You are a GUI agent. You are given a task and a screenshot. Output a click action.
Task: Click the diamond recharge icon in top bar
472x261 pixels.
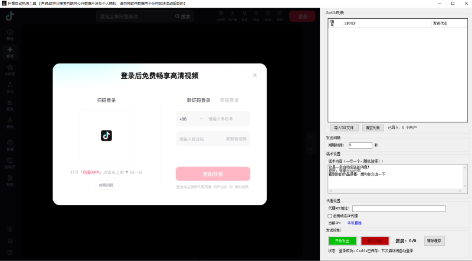tap(221, 16)
